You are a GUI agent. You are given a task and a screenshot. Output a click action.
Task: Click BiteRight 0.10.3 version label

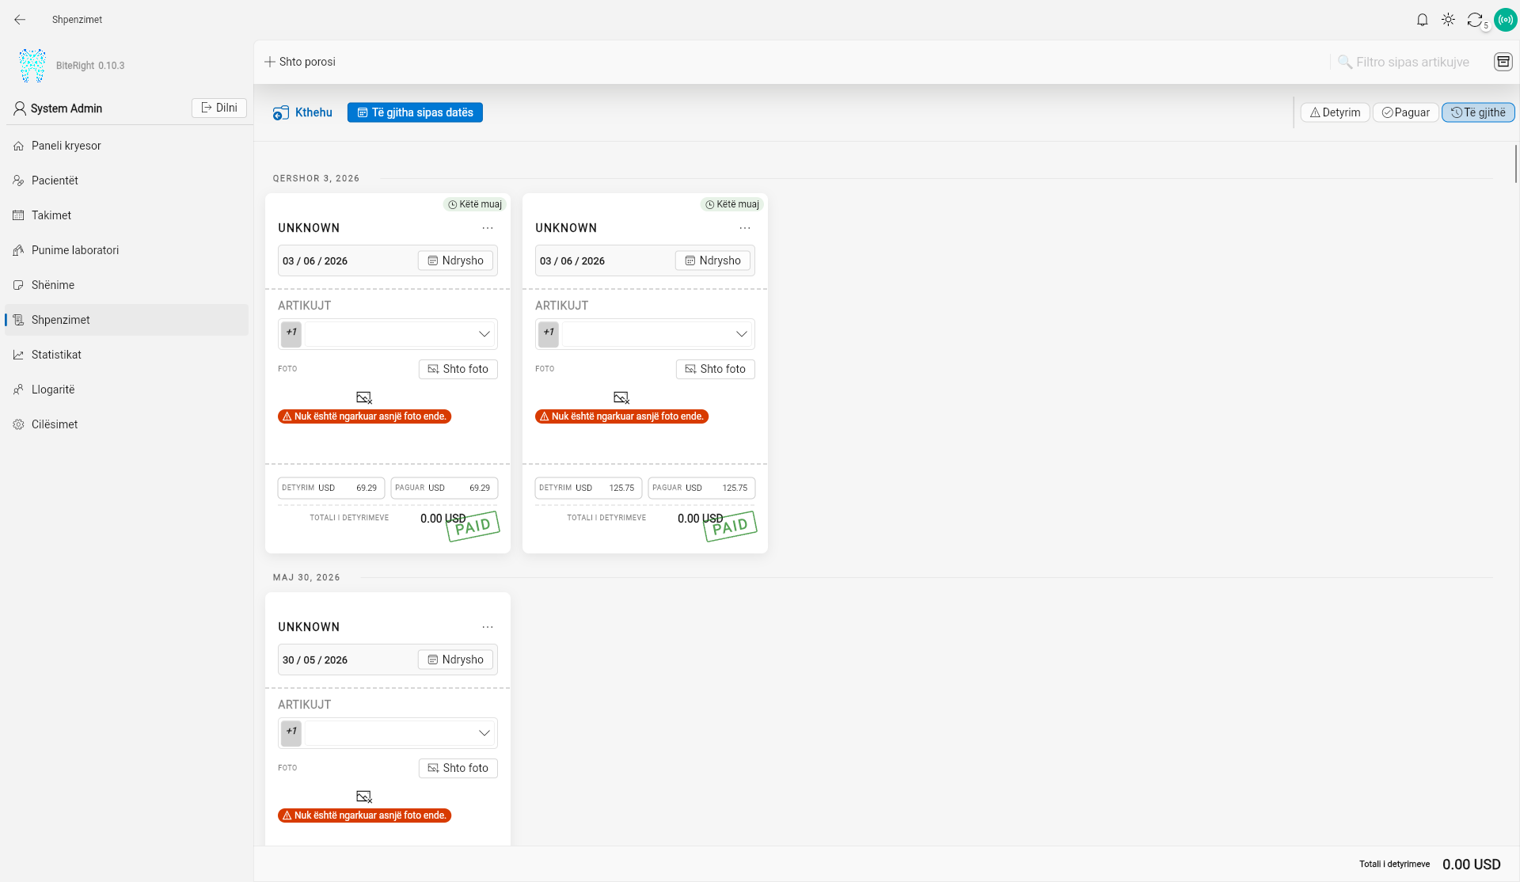pyautogui.click(x=90, y=66)
